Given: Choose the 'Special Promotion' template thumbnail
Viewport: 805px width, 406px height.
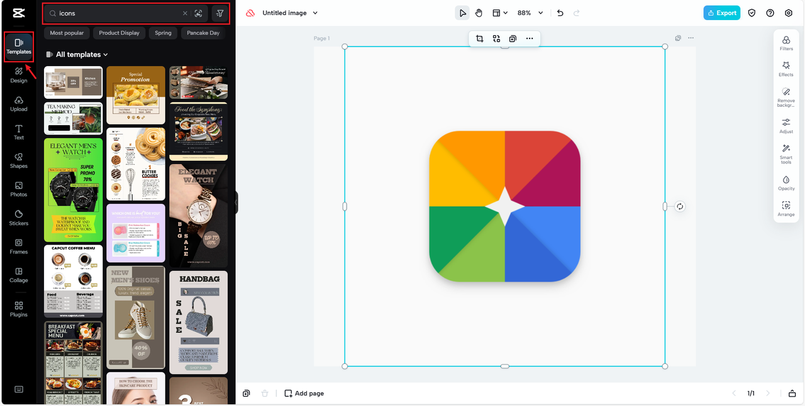Looking at the screenshot, I should [136, 95].
